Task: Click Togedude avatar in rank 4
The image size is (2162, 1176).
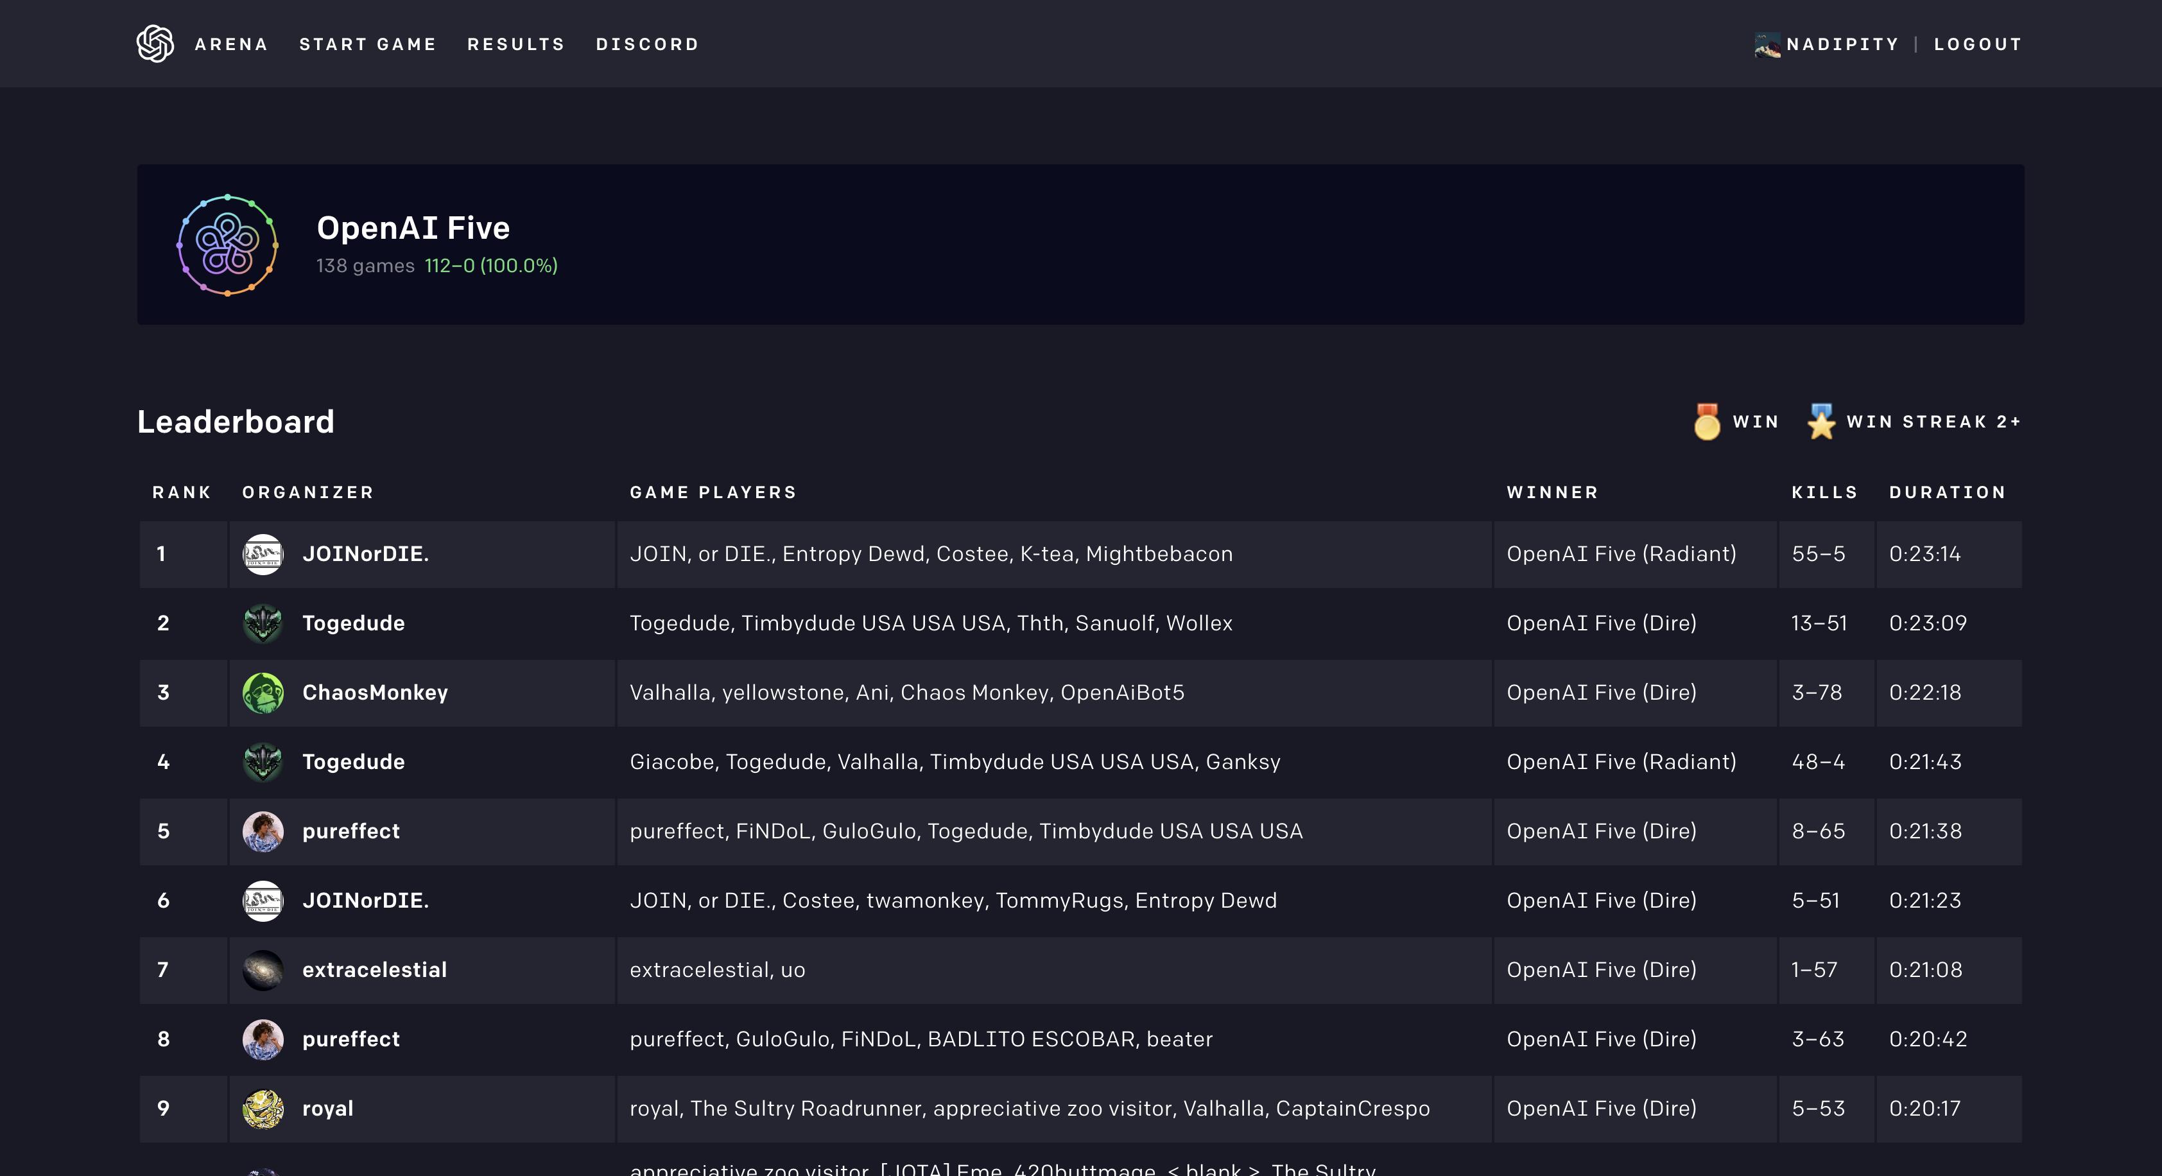Action: coord(263,762)
